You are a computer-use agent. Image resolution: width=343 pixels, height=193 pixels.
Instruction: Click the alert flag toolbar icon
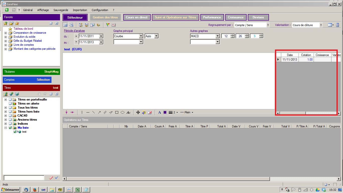point(108,25)
